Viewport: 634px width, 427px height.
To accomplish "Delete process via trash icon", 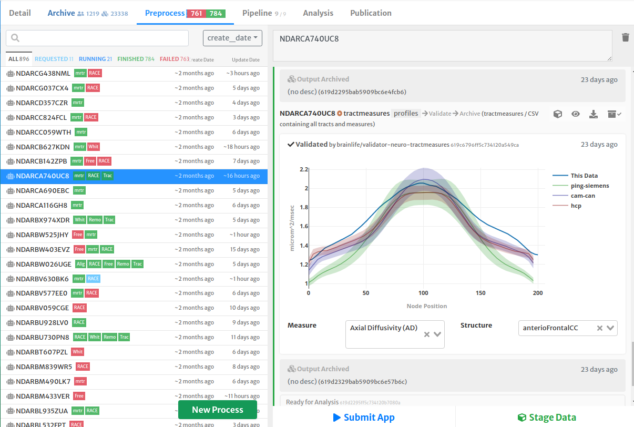I will tap(625, 37).
